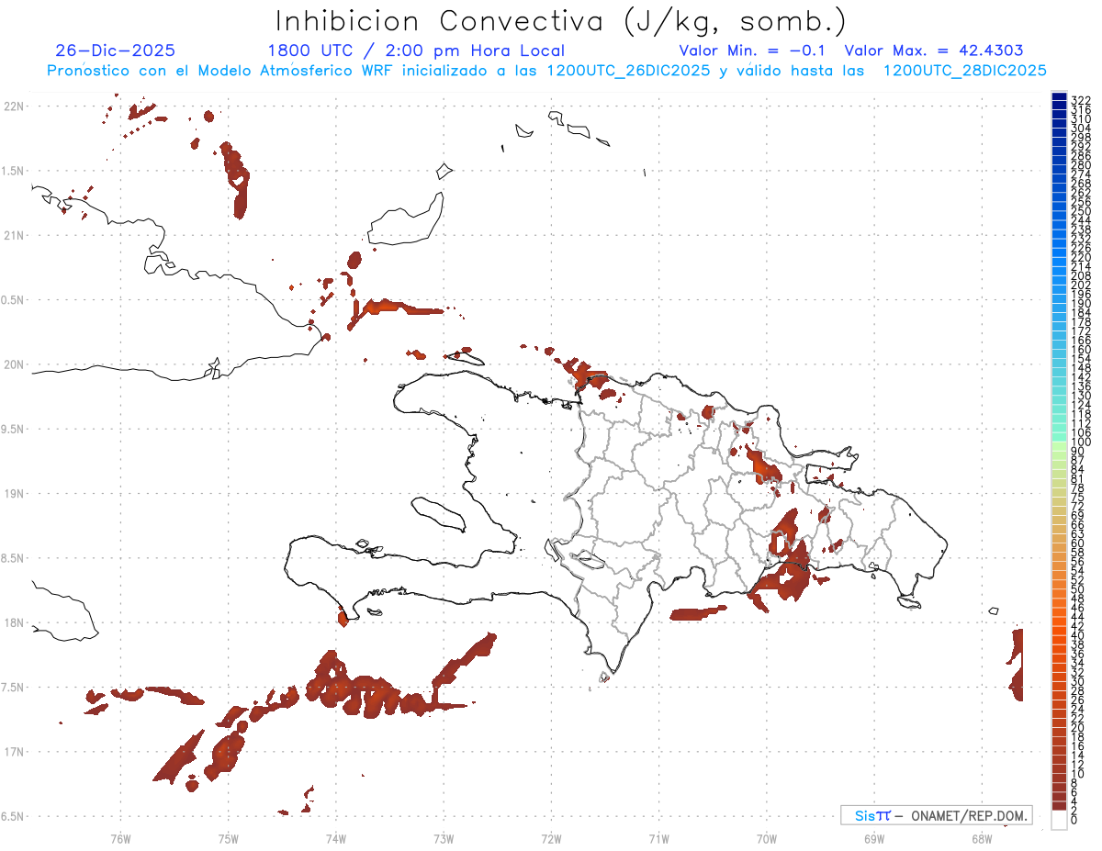This screenshot has height=851, width=1102.
Task: Click the 76W longitude label
Action: click(x=120, y=838)
